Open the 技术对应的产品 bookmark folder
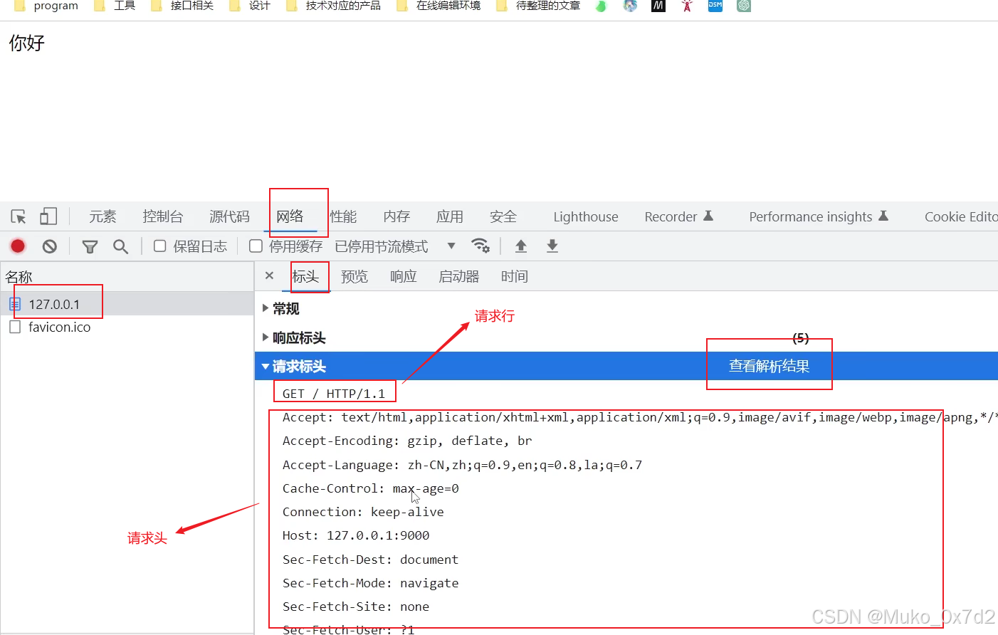Viewport: 998px width, 635px height. (x=333, y=6)
